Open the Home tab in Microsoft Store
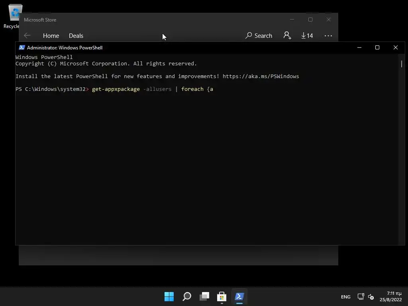Image resolution: width=408 pixels, height=306 pixels. point(51,35)
